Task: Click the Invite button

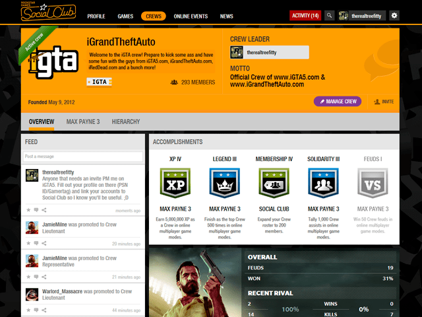Action: click(384, 102)
